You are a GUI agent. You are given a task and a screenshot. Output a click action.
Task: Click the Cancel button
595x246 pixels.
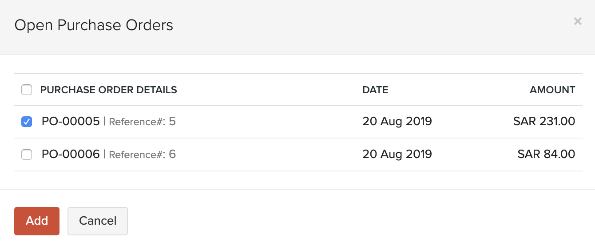98,221
